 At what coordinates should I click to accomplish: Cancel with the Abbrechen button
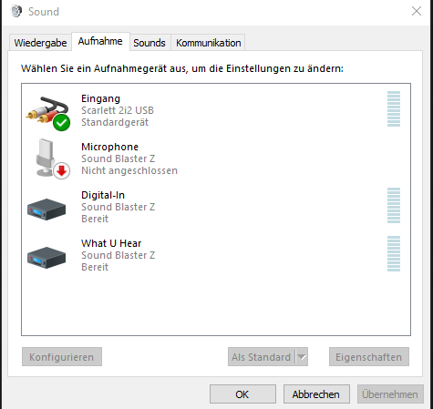tap(316, 394)
